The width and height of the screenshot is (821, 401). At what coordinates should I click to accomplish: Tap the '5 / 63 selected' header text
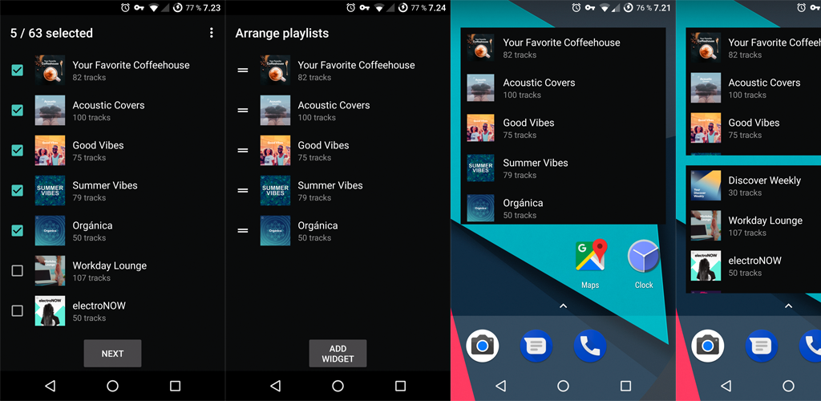(x=51, y=33)
